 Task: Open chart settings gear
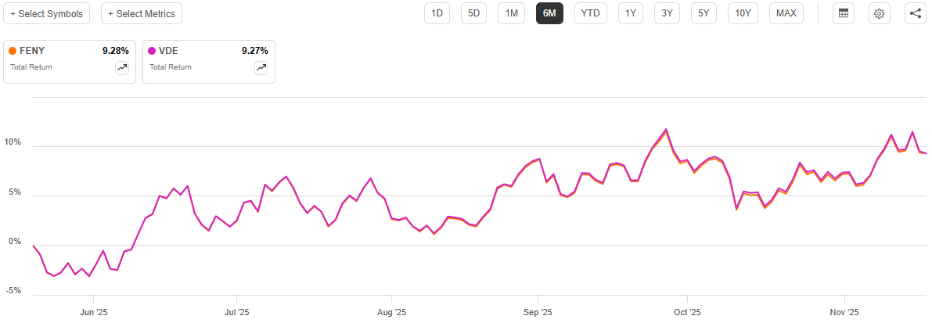click(x=880, y=13)
